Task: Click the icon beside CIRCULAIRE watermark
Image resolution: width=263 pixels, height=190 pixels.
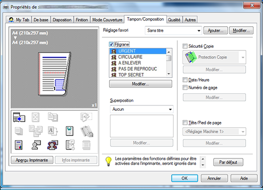Action: pos(114,57)
